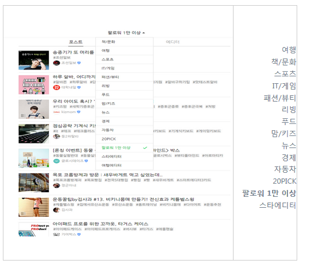Click the teal 글로시데이즈 profile icon
The image size is (311, 268).
point(57,161)
